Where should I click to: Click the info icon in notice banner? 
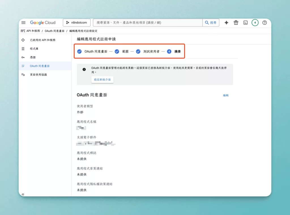84,70
